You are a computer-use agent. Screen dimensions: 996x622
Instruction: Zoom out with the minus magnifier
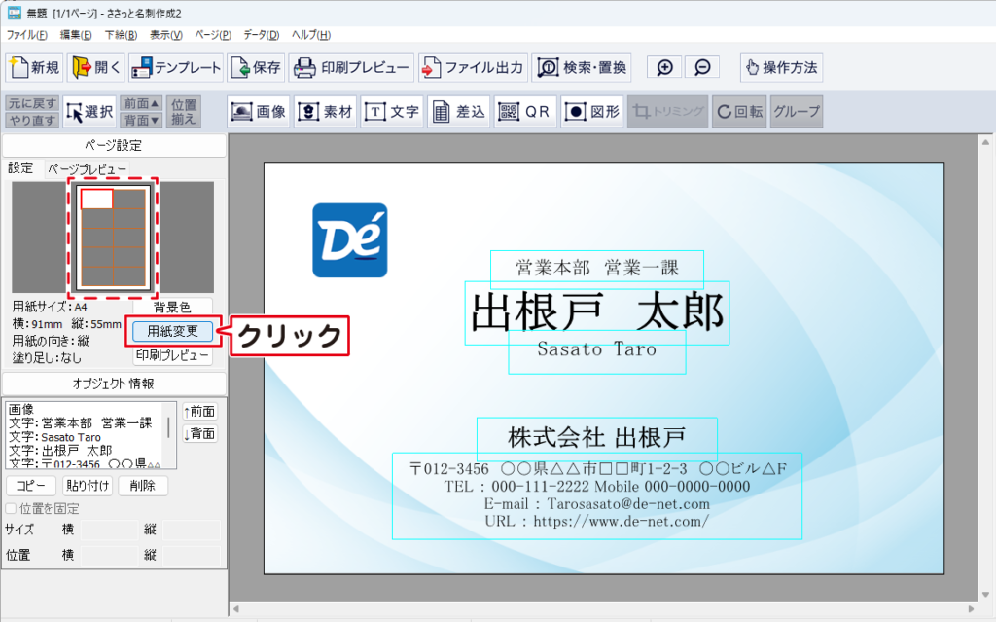coord(702,67)
